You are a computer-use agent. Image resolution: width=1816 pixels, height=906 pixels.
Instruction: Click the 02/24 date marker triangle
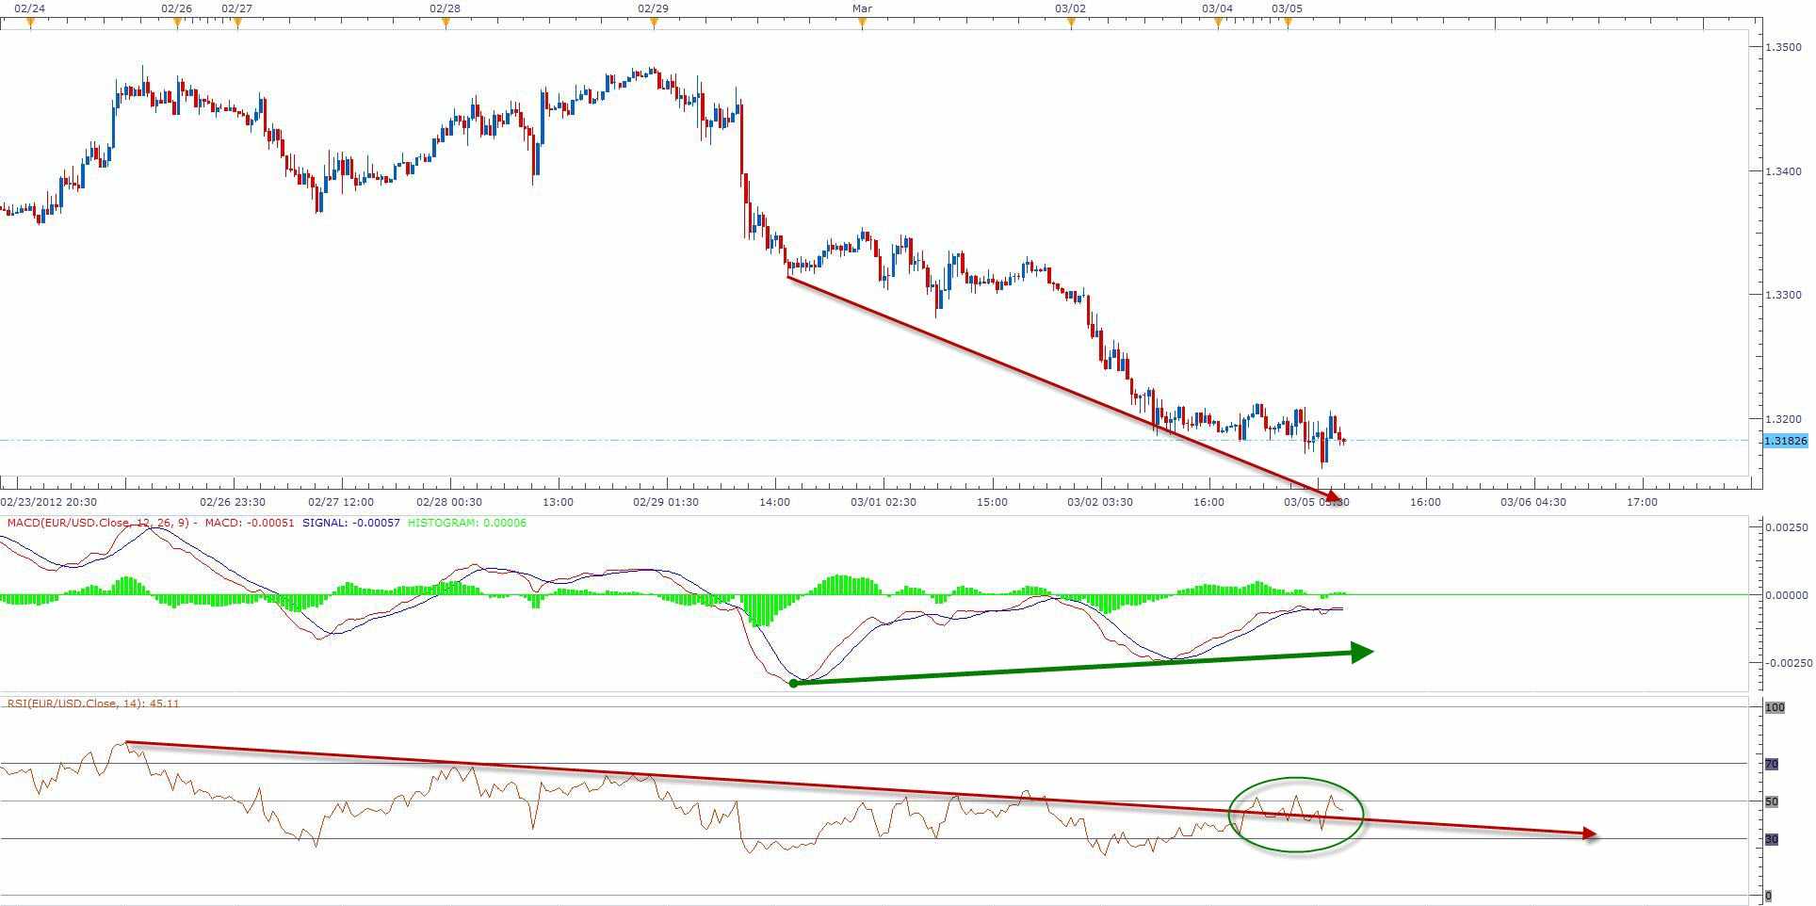click(x=30, y=24)
